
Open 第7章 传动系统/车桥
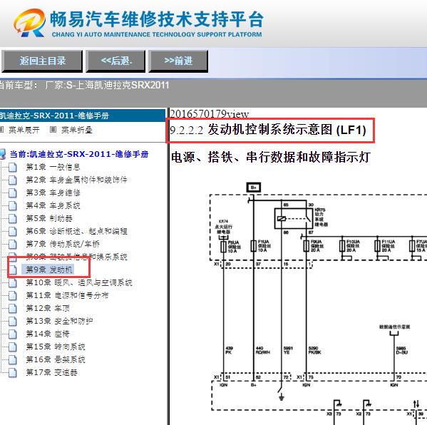point(63,244)
